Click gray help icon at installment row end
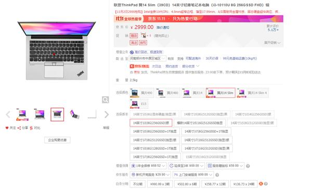Image resolution: width=312 pixels, height=190 pixels. [266, 184]
